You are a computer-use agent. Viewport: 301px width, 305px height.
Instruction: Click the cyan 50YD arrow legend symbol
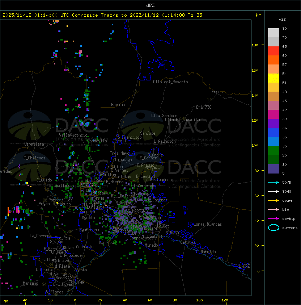tap(274, 183)
